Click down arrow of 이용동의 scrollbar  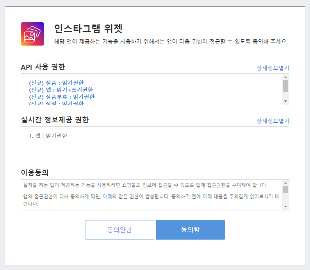(x=285, y=206)
